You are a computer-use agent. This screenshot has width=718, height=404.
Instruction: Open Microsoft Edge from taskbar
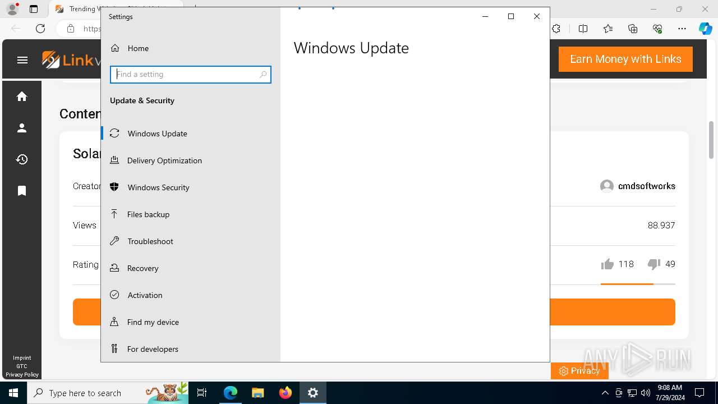tap(231, 393)
